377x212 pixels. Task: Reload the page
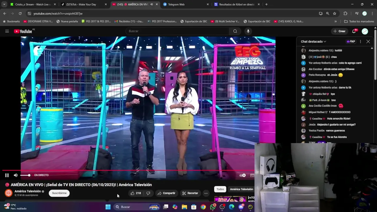pos(20,14)
